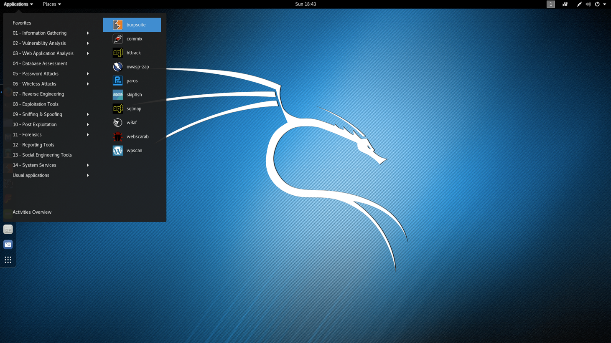This screenshot has height=343, width=611.
Task: Open system menu dropdown arrow at top right
Action: pos(605,4)
